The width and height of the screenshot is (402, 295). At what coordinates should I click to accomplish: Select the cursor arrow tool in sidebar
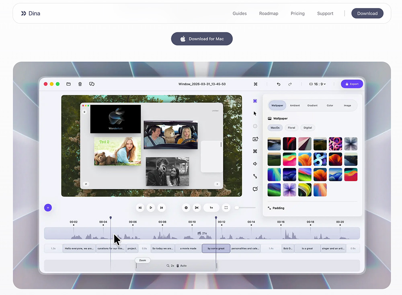[x=255, y=114]
